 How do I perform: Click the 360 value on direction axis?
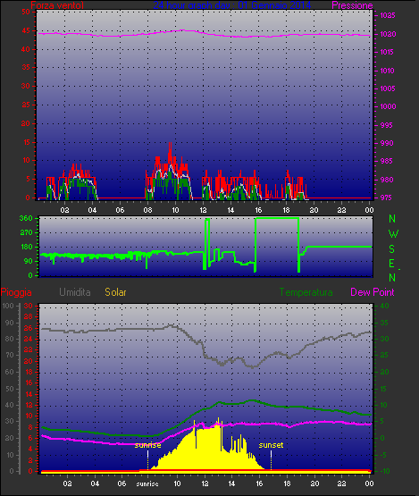(x=26, y=218)
